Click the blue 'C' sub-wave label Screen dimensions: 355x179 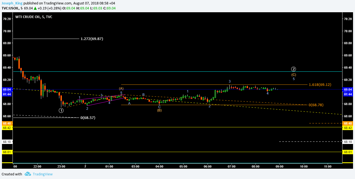(159, 107)
